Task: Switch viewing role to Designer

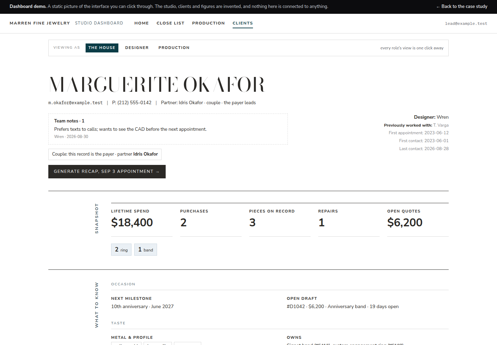Action: click(x=137, y=48)
